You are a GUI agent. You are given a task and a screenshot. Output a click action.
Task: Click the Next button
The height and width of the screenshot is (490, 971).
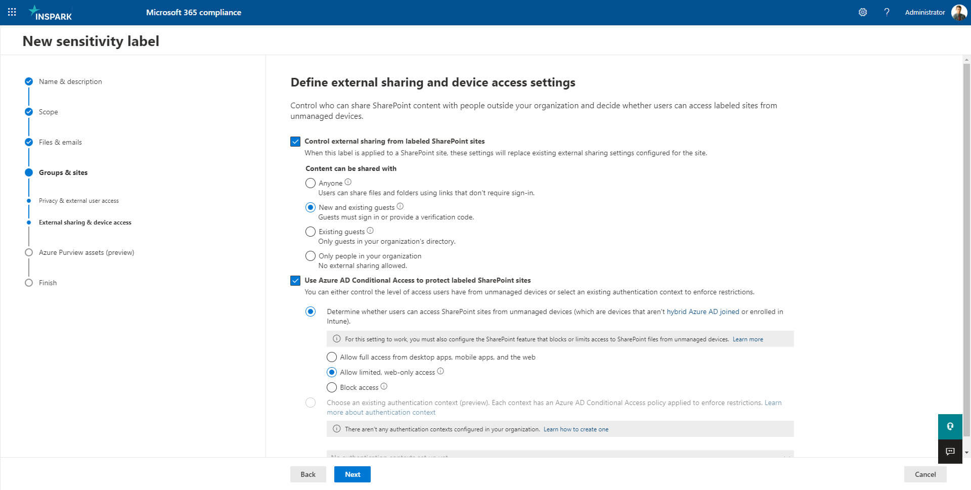pos(352,474)
